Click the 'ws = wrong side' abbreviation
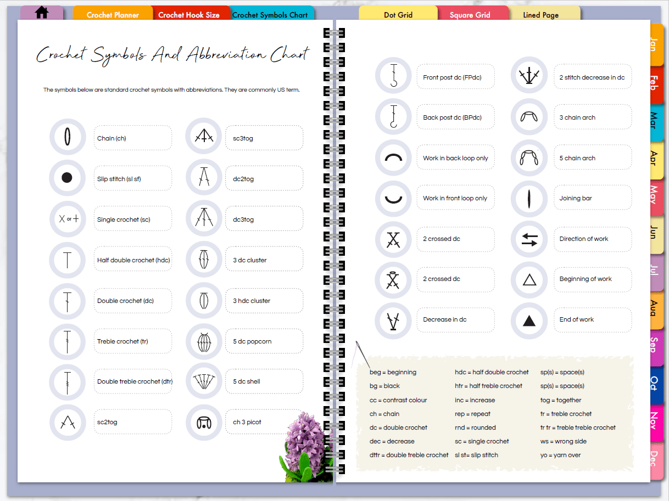 coord(564,441)
